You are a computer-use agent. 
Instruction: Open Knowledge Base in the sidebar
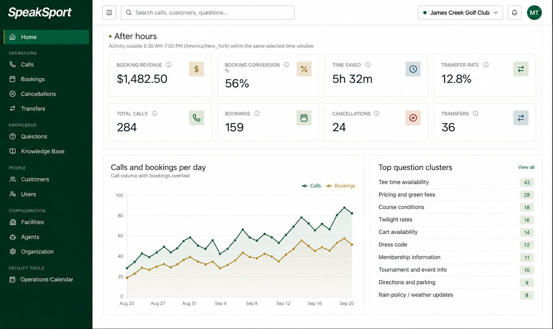[46, 151]
